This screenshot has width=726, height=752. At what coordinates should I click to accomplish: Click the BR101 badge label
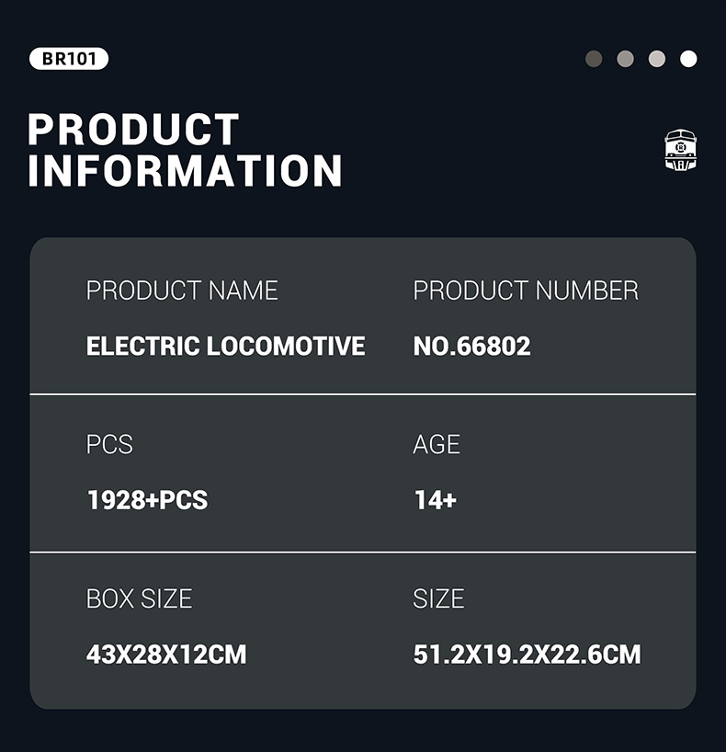(x=69, y=59)
